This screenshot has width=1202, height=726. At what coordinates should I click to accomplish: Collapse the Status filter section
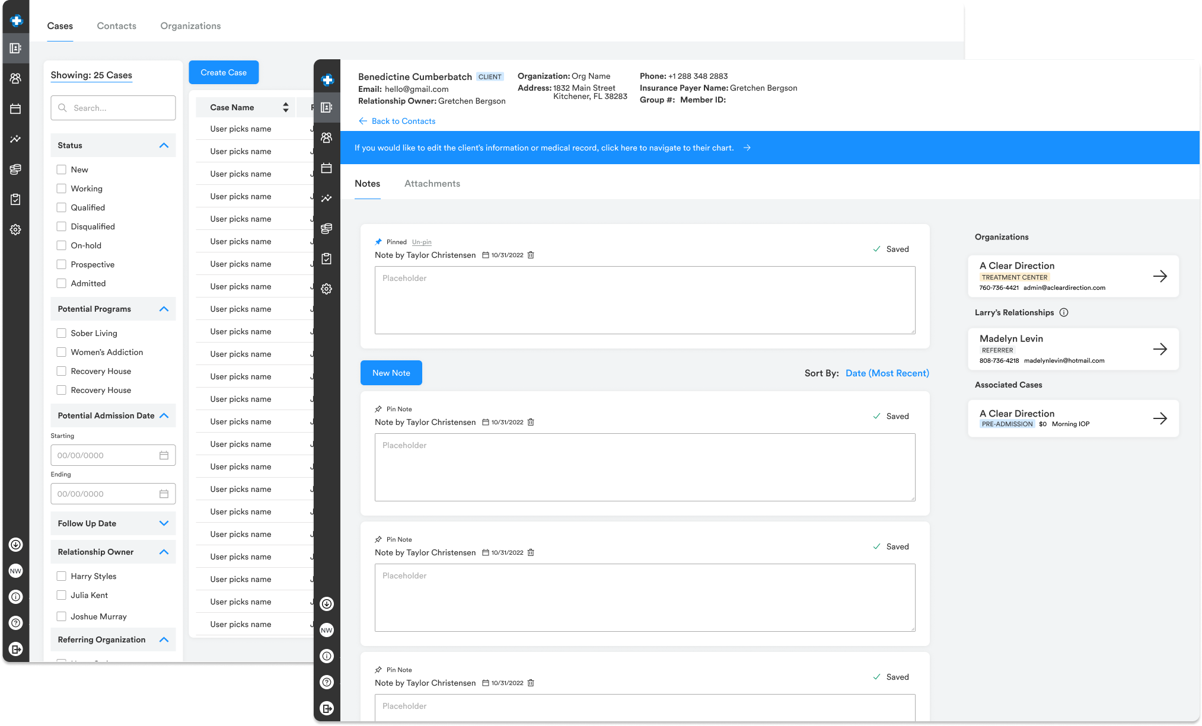pyautogui.click(x=164, y=145)
